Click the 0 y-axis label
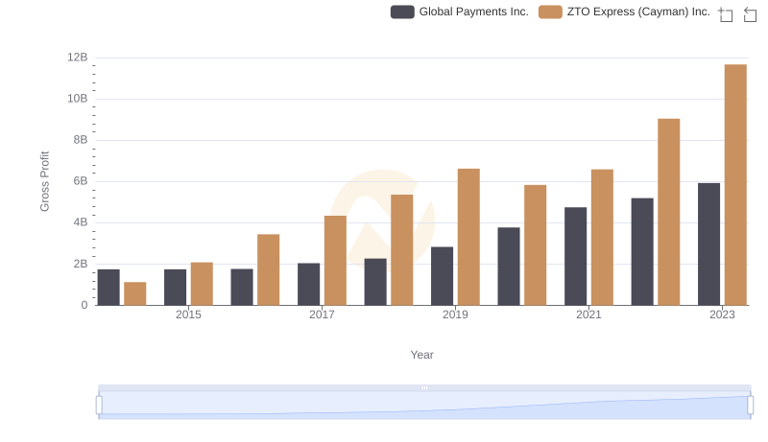This screenshot has height=442, width=768. 84,305
